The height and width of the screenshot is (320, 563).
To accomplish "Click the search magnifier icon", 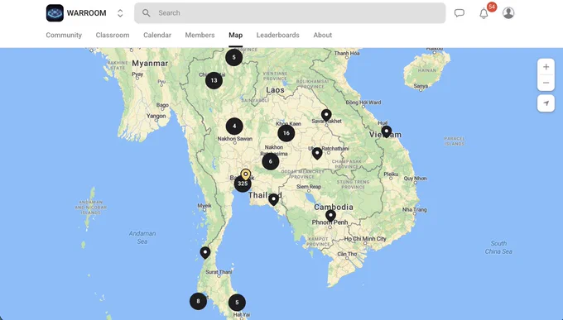I will pos(146,13).
